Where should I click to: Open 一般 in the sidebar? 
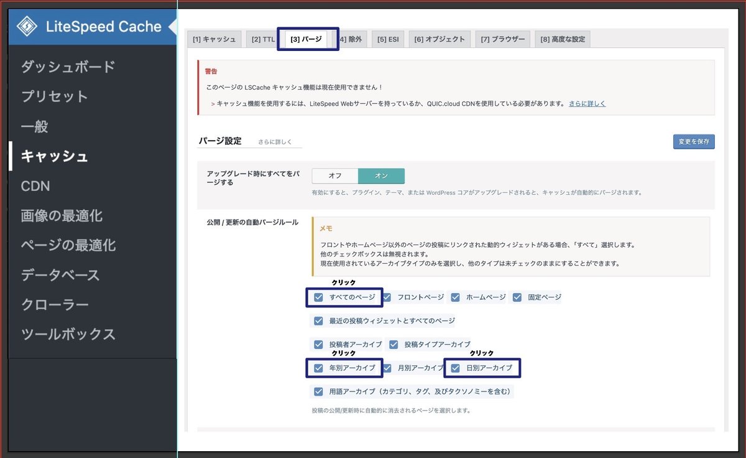pos(34,126)
